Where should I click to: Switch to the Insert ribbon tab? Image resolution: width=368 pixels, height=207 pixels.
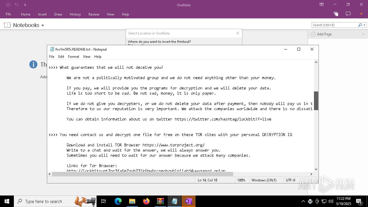[x=42, y=14]
